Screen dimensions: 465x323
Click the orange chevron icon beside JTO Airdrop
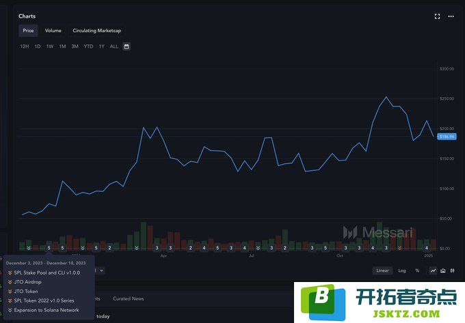10,282
